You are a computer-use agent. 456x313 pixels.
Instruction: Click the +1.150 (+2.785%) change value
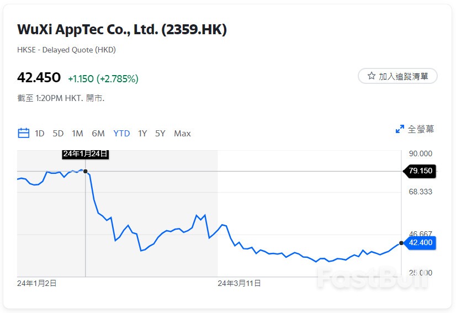coord(103,78)
